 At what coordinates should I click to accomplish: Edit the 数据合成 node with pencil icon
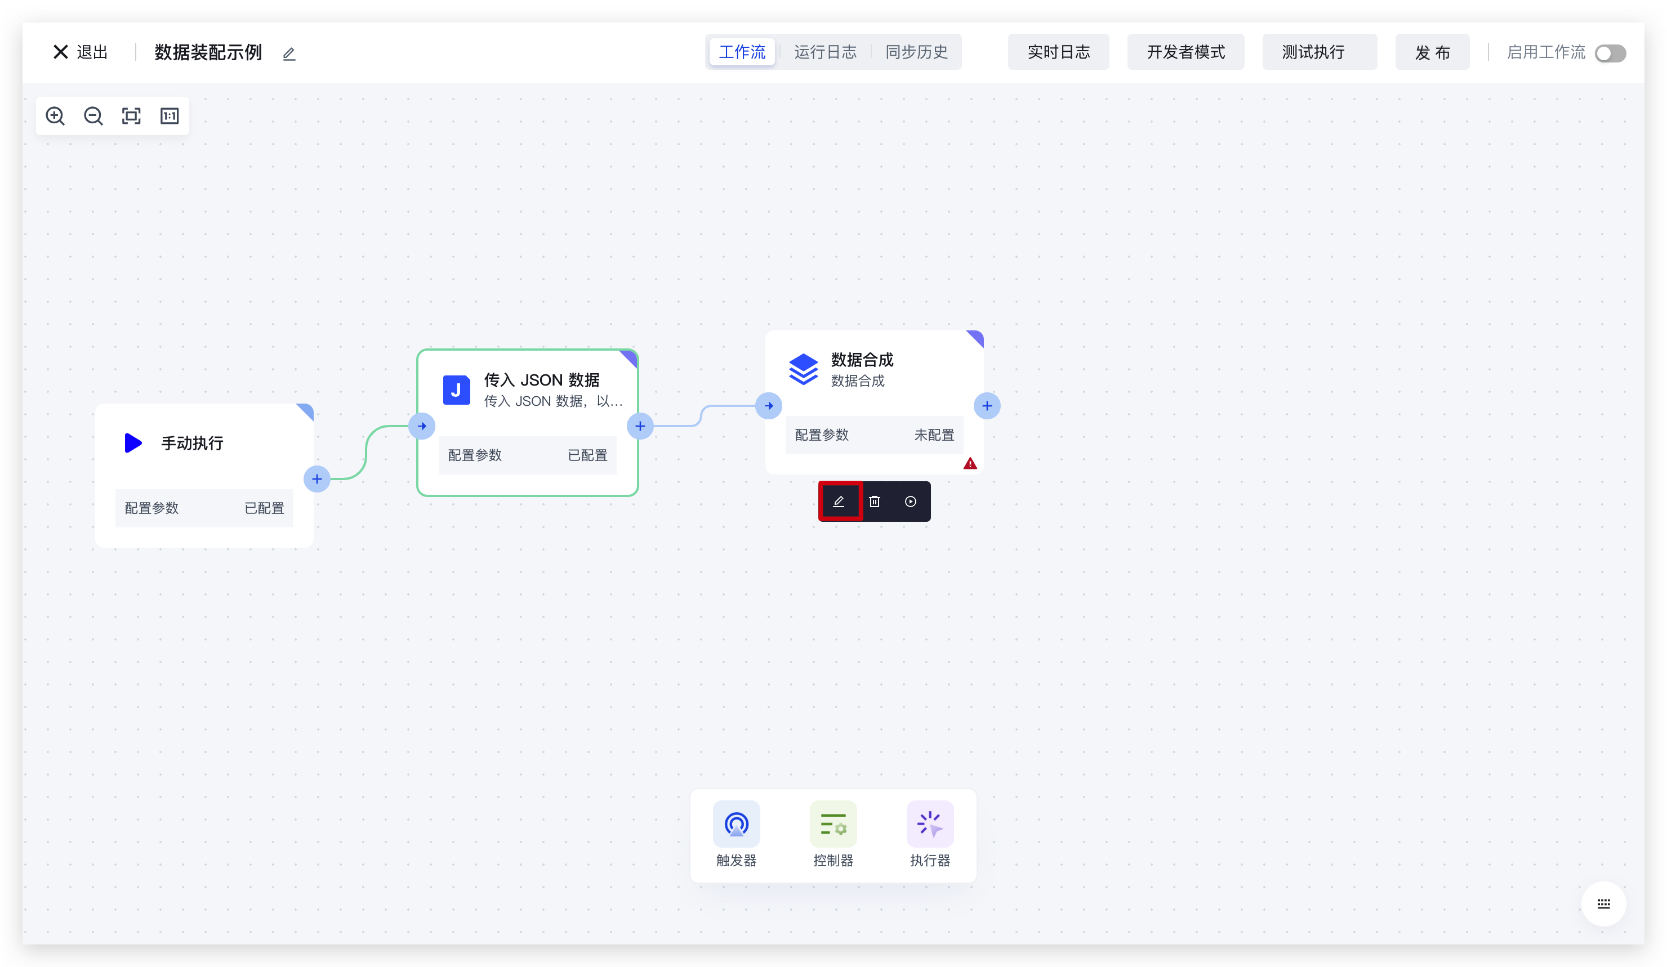[x=839, y=502]
